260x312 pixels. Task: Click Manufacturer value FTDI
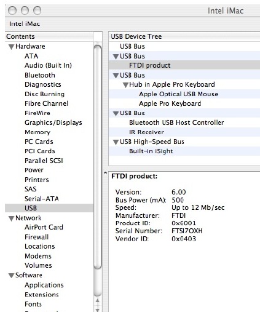click(179, 215)
